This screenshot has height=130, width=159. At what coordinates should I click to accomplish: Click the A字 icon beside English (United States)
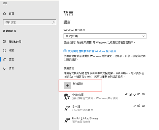pyautogui.click(x=67, y=120)
